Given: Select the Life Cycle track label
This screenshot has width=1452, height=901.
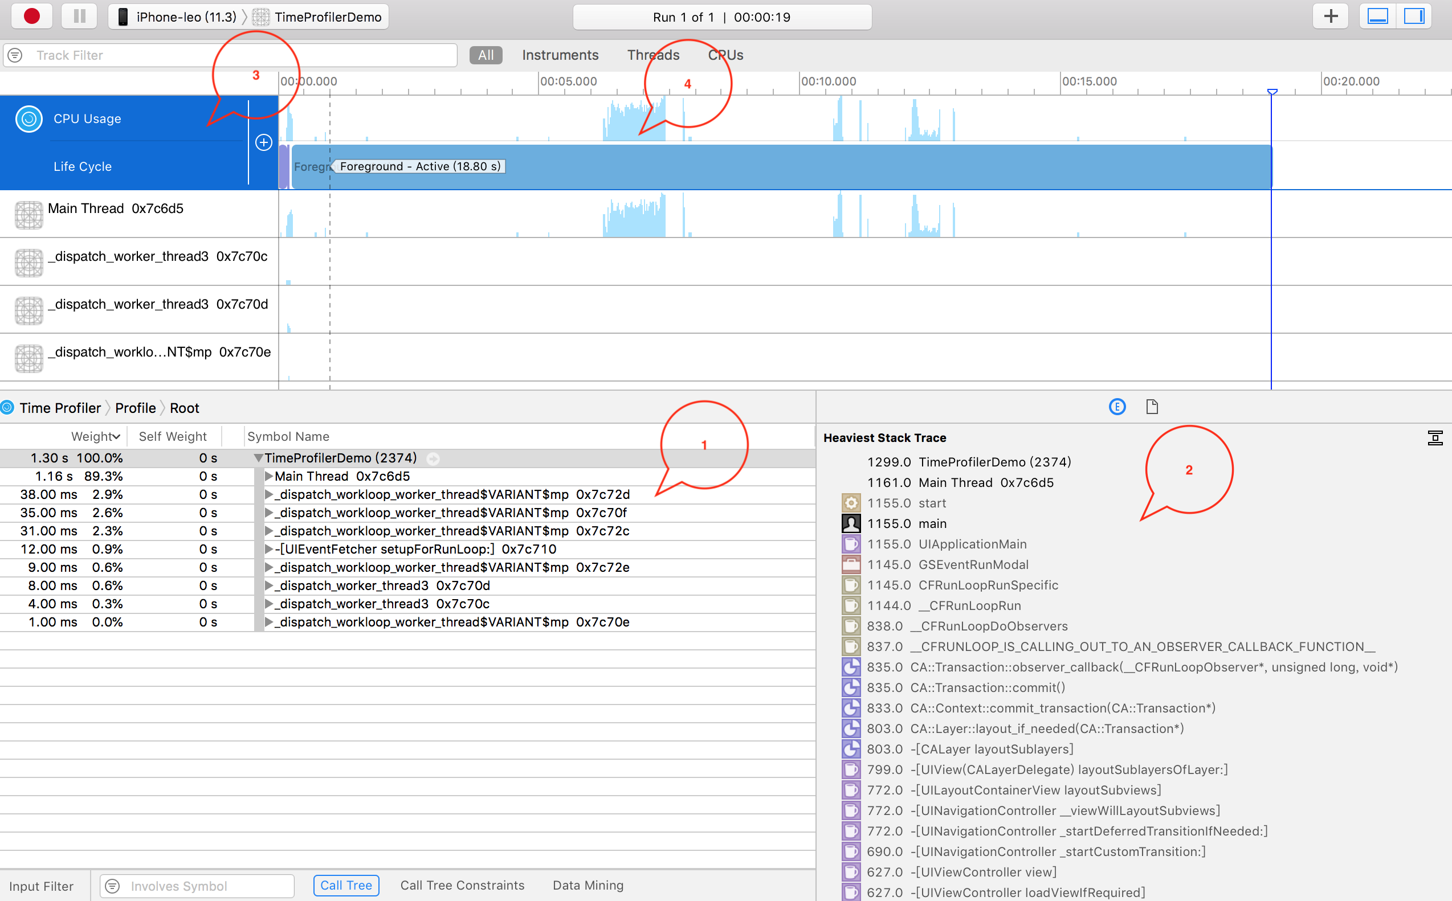Looking at the screenshot, I should click(x=83, y=166).
